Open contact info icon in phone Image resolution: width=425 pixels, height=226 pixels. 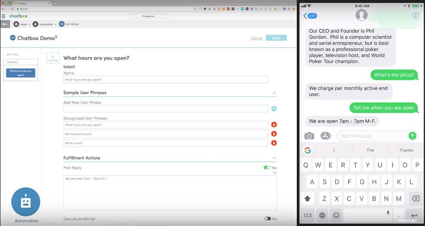tap(415, 16)
